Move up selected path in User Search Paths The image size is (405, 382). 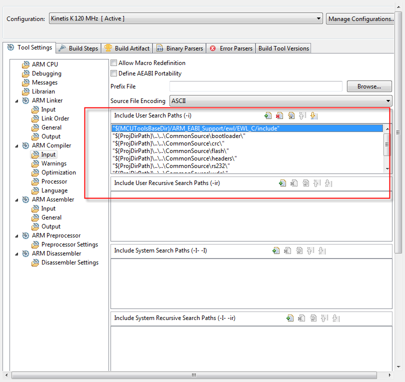tap(302, 115)
